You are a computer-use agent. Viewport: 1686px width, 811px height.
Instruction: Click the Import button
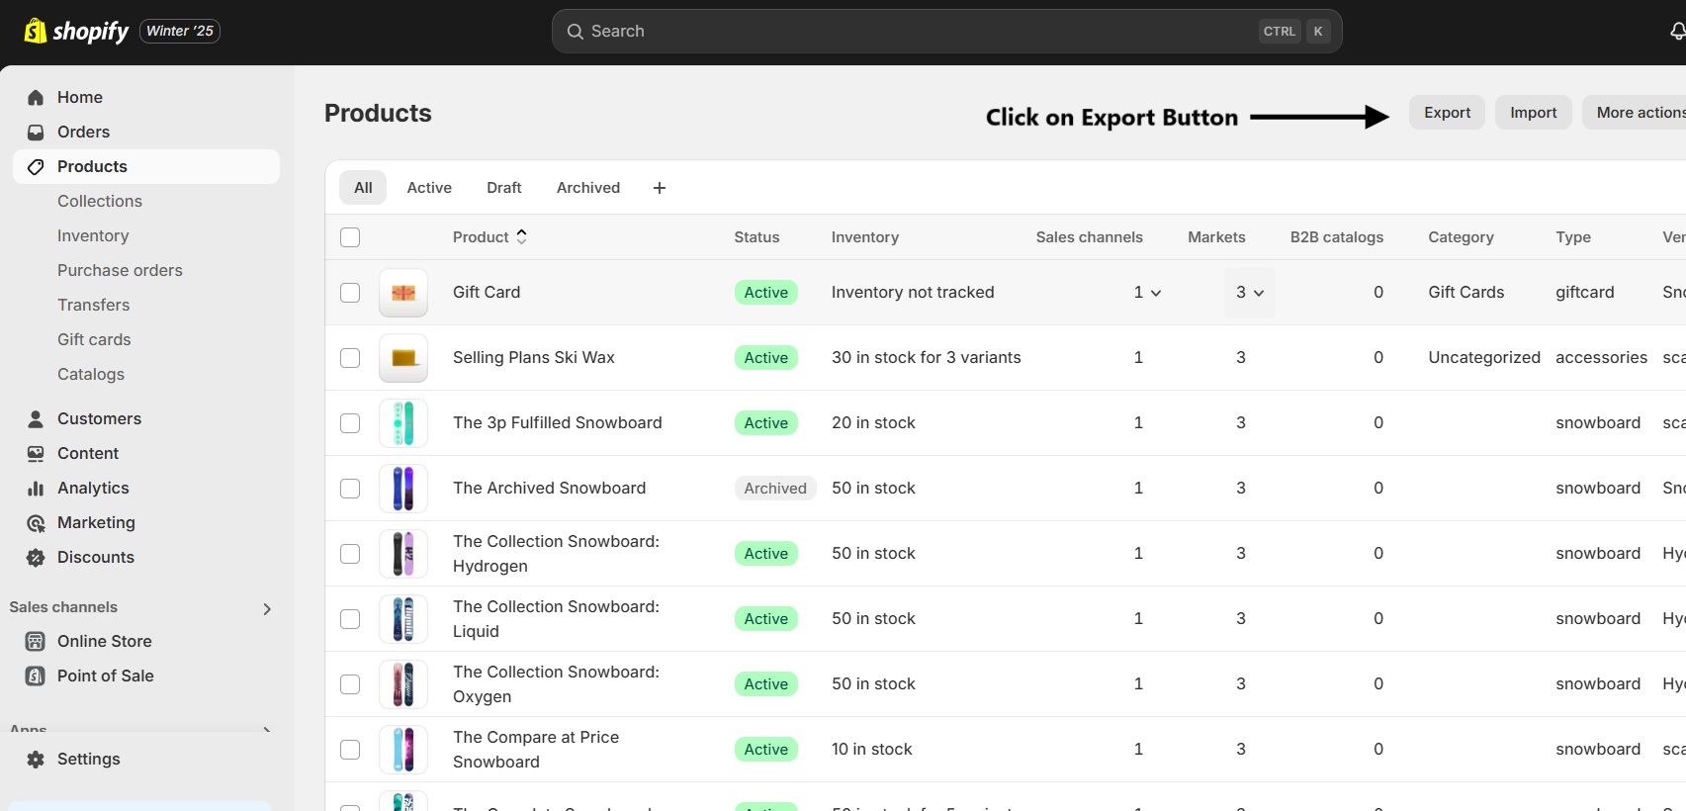click(1533, 113)
